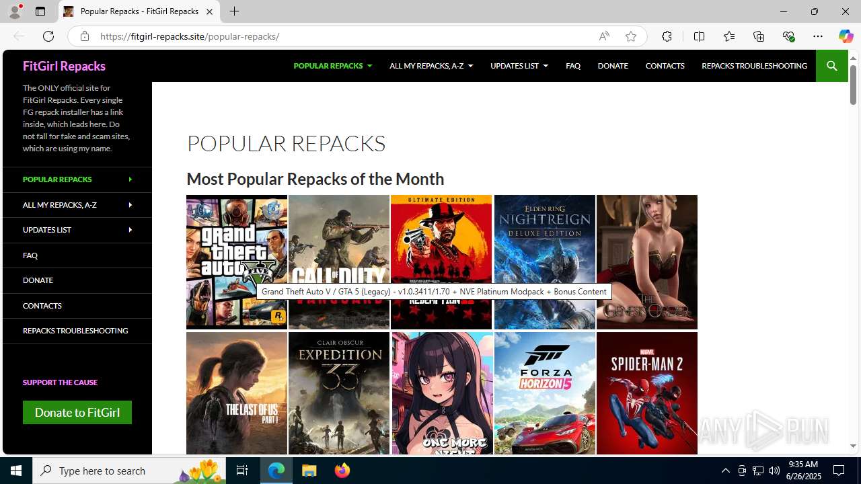Viewport: 861px width, 484px height.
Task: Open Microsoft Edge from taskbar
Action: [x=276, y=471]
